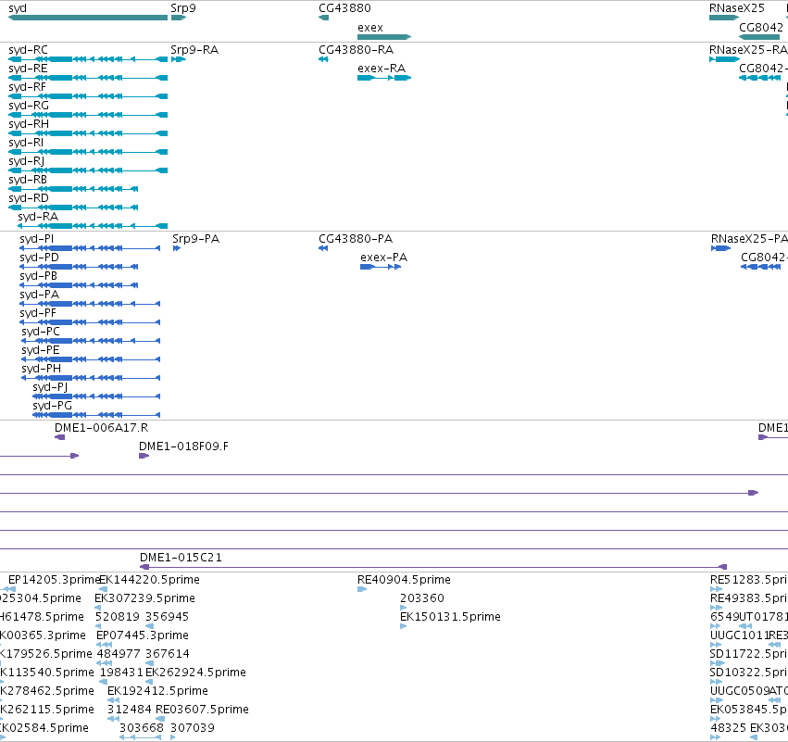
Task: Select transcript syd-RJ
Action: [88, 170]
